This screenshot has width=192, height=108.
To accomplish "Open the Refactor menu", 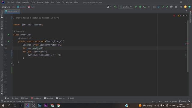I will [40, 2].
